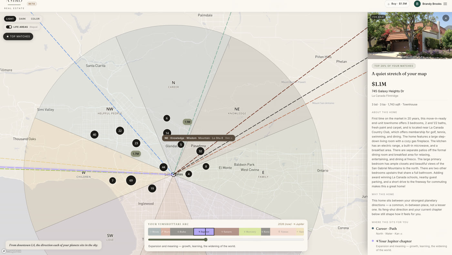The height and width of the screenshot is (255, 452).
Task: Click the For Sale tag on photo
Action: 378,17
